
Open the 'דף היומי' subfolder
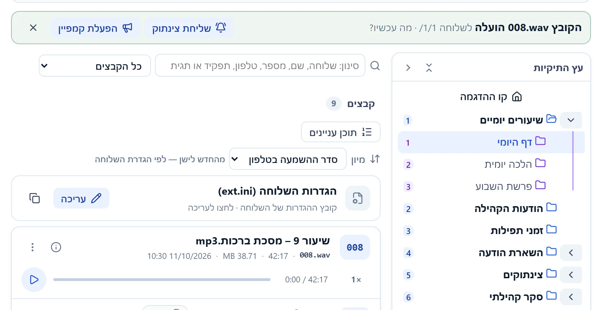tap(491, 142)
